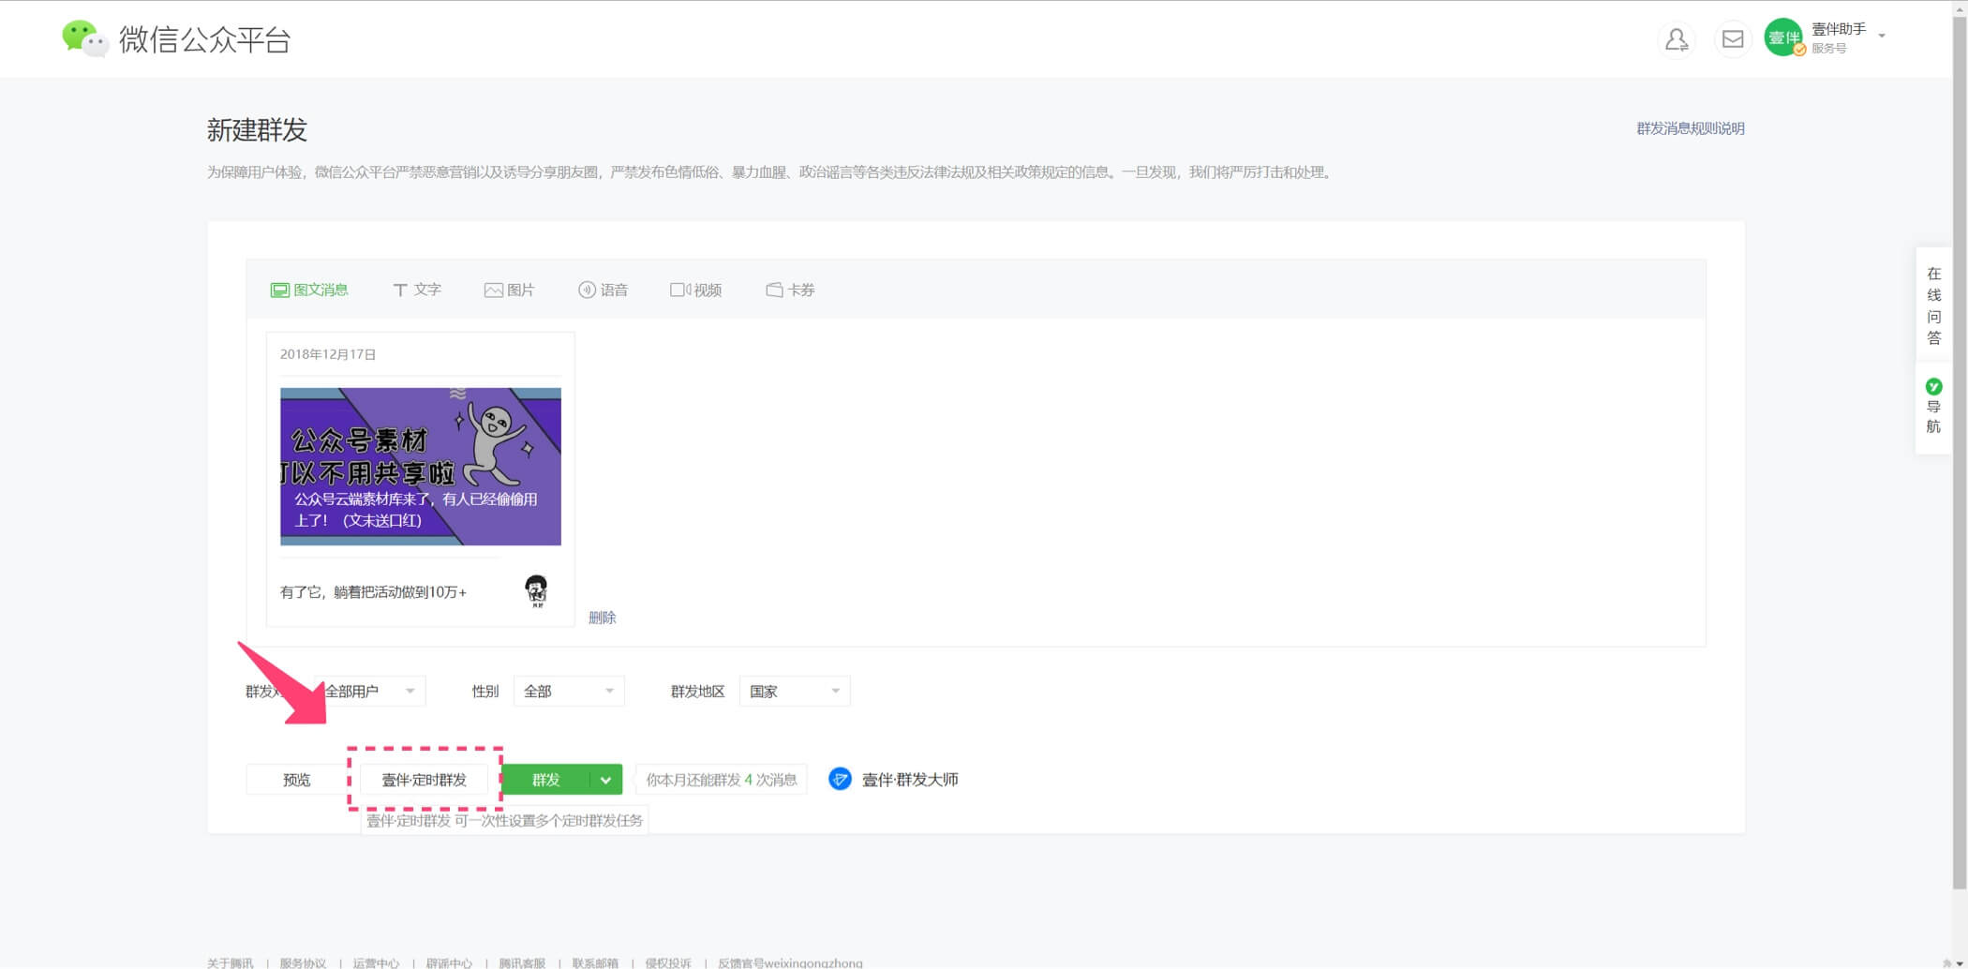Open 在线问答 side panel
1968x969 pixels.
point(1933,306)
